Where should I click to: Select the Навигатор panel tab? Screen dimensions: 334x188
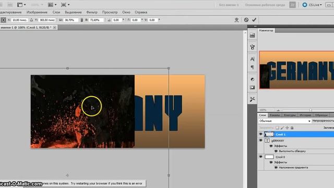coord(266,30)
